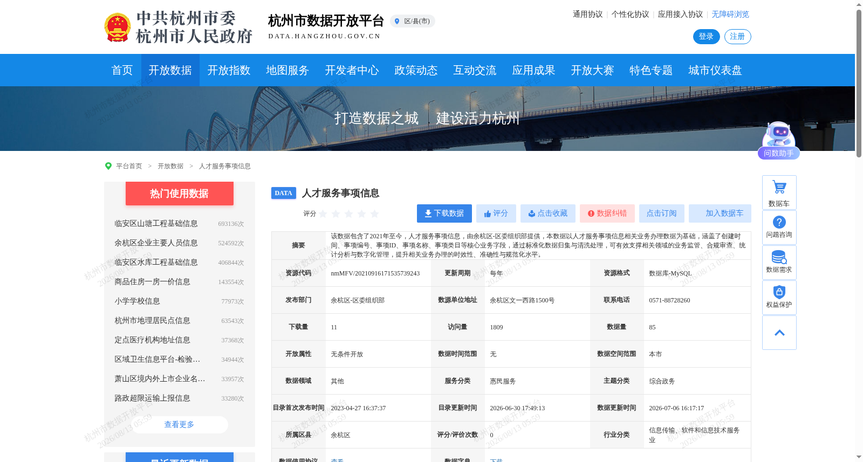Open the 首页 nav item
863x462 pixels.
tap(122, 70)
